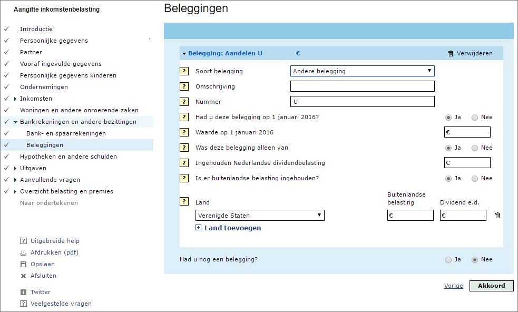518x312 pixels.
Task: Select Ja for having another belegging
Action: tap(448, 259)
